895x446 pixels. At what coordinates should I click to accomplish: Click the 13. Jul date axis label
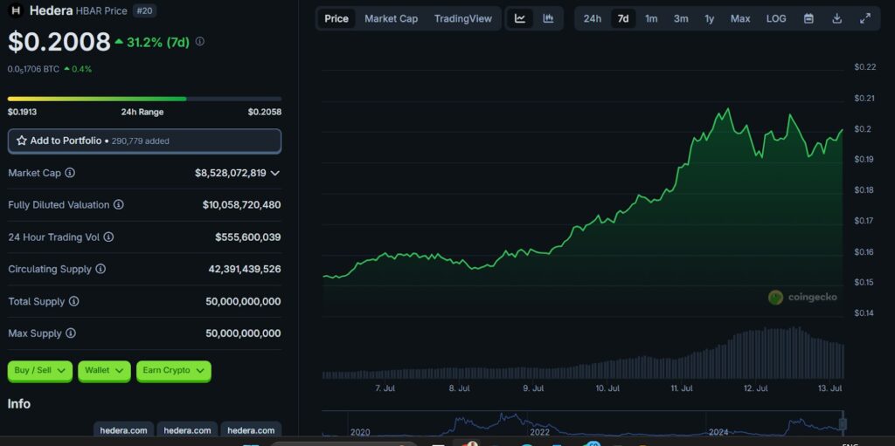(830, 388)
